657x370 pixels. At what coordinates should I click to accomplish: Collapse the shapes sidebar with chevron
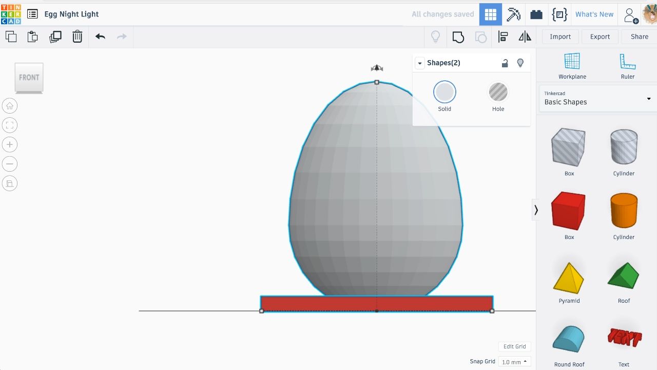pos(536,210)
